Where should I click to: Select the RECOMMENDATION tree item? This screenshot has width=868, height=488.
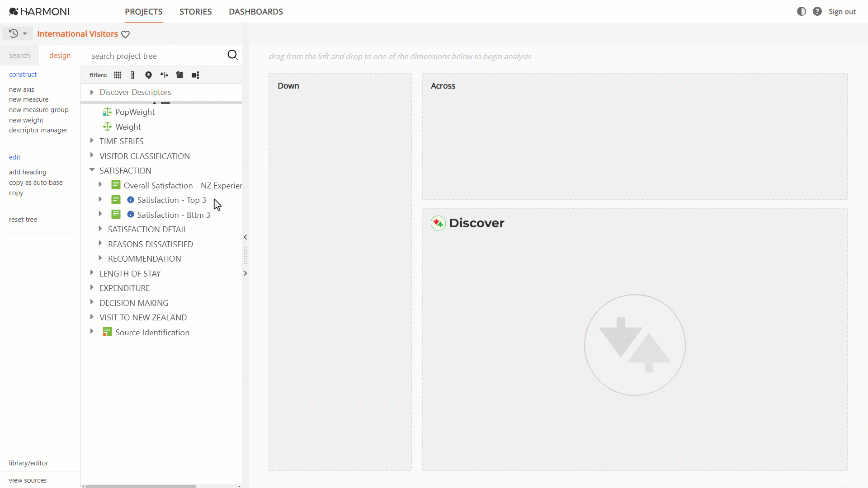[x=145, y=259]
